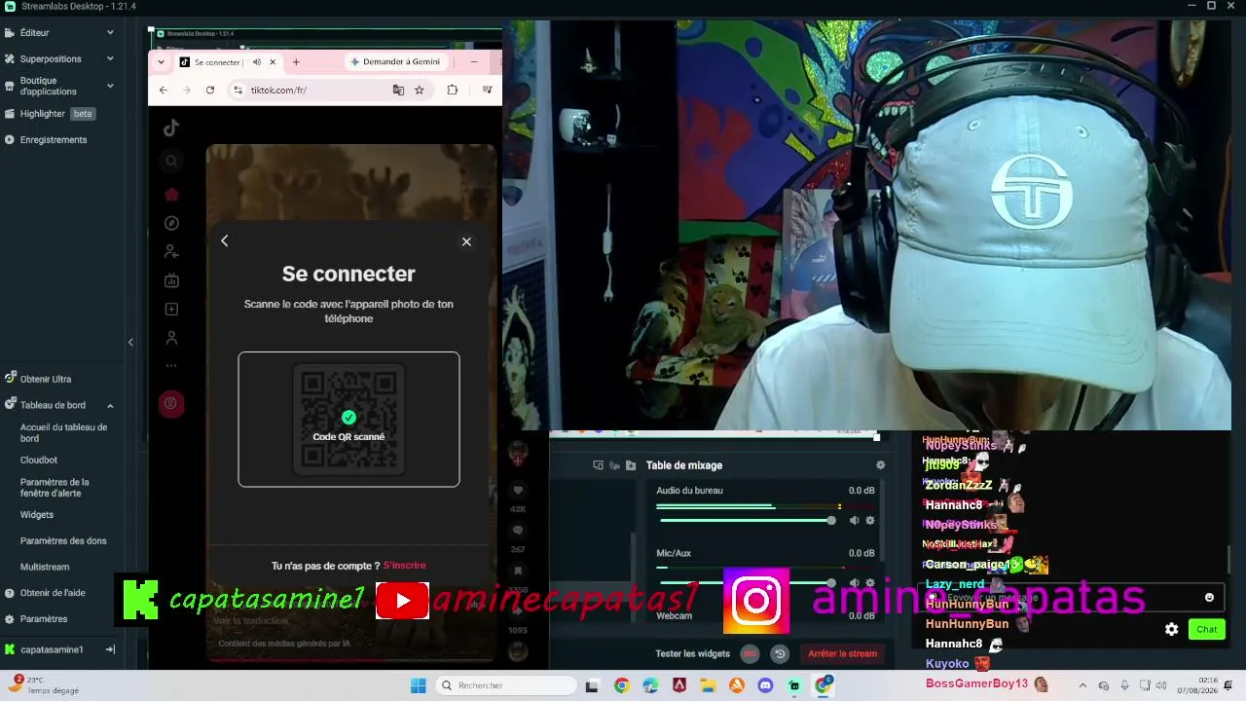The height and width of the screenshot is (701, 1246).
Task: Save the TikTok video with bookmark icon
Action: tap(518, 572)
